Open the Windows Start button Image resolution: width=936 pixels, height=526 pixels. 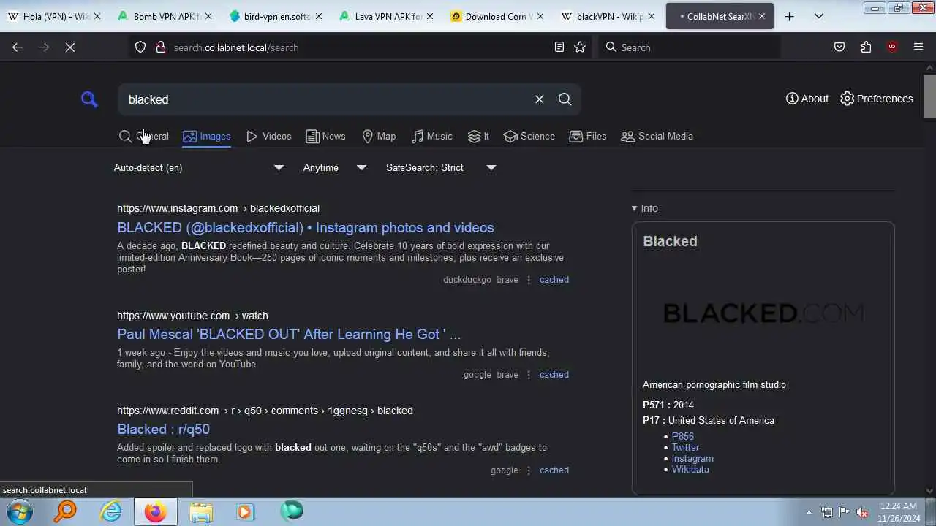coord(19,511)
